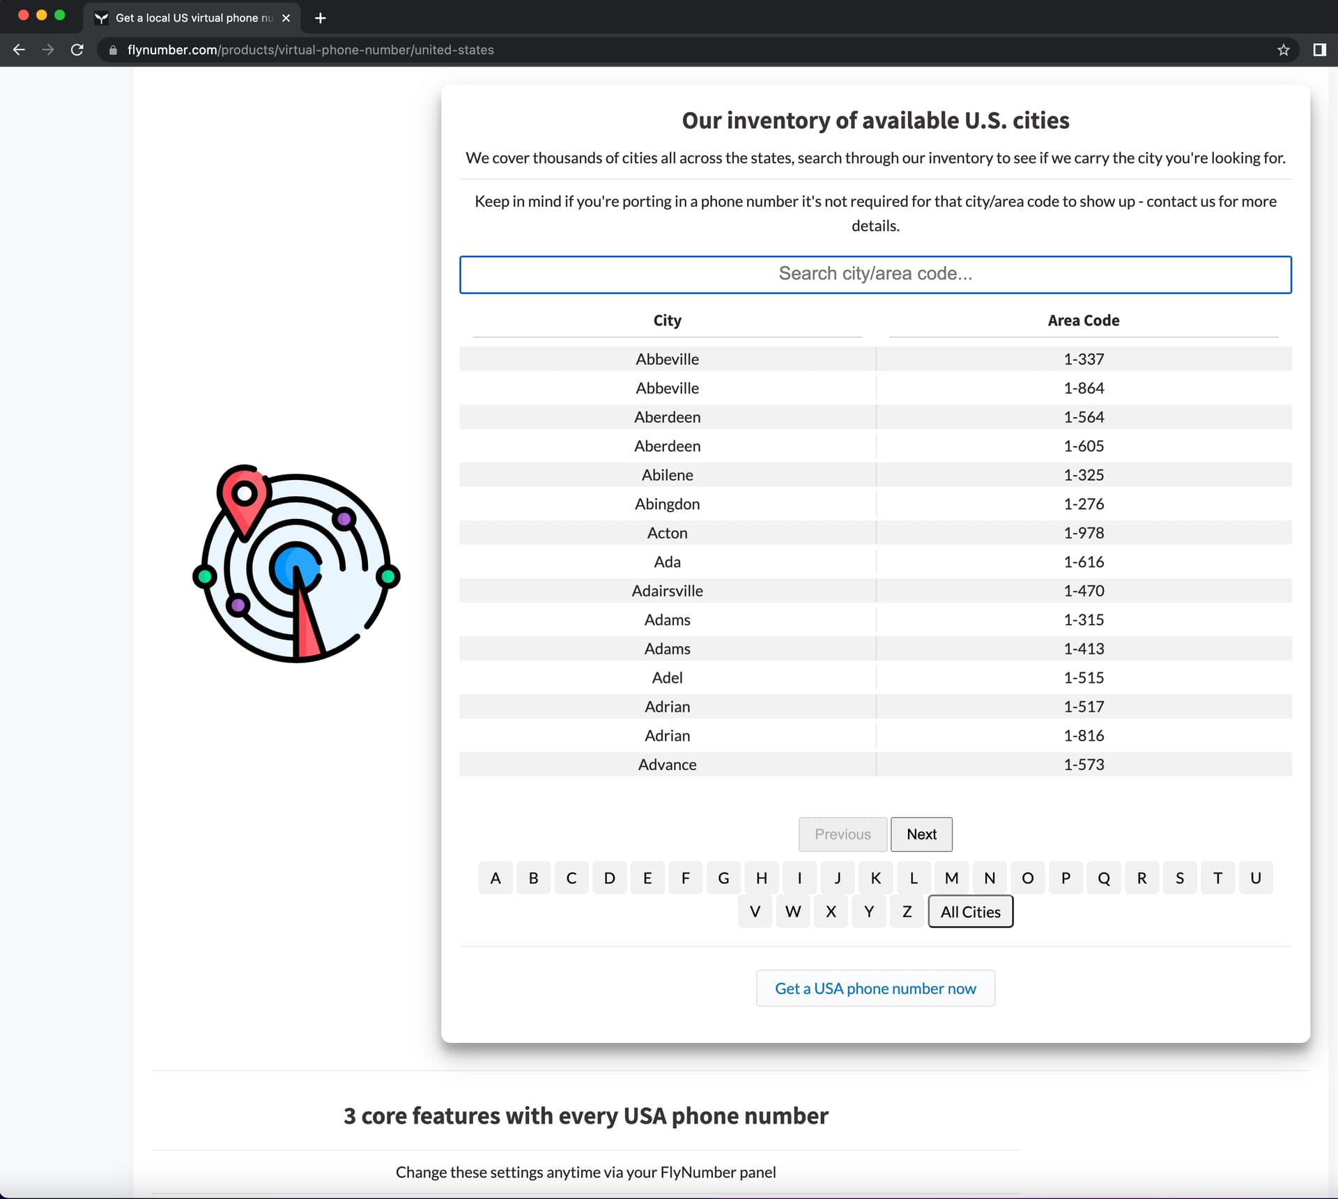Viewport: 1338px width, 1199px height.
Task: Click the Area Code column header
Action: [x=1083, y=320]
